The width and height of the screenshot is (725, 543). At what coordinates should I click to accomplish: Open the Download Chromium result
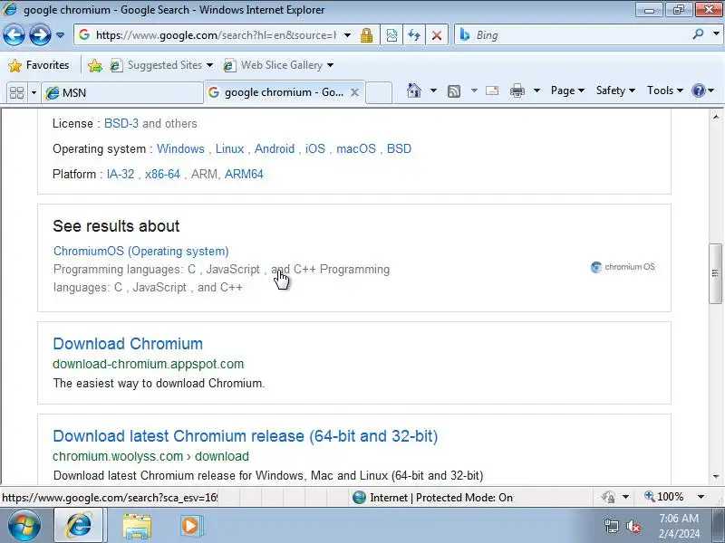(128, 344)
